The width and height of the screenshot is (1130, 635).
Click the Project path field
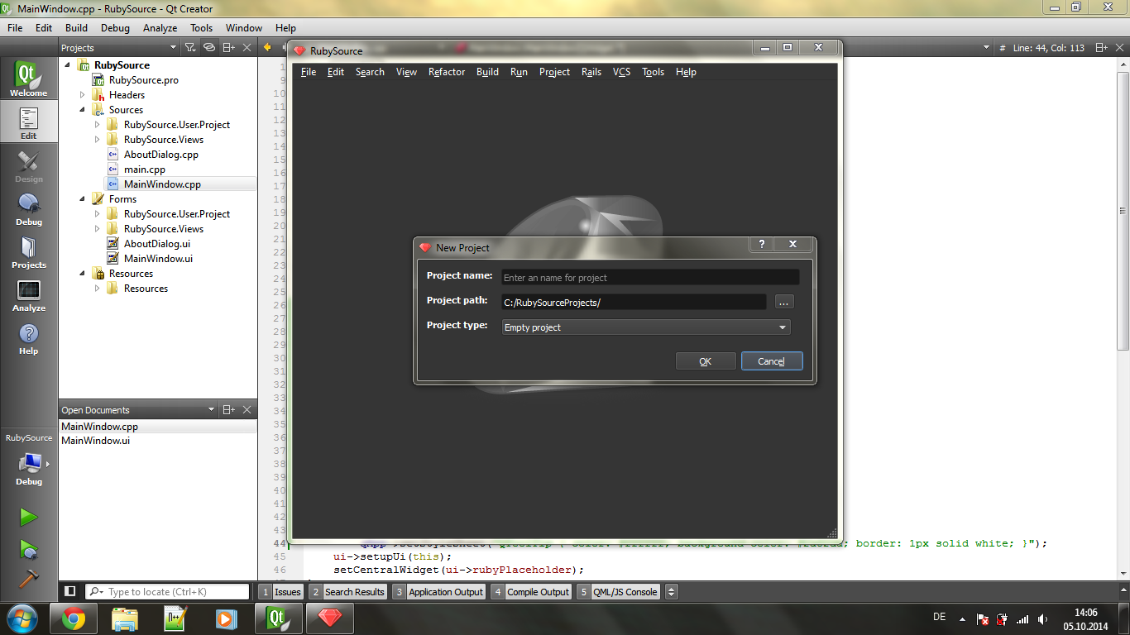point(634,303)
